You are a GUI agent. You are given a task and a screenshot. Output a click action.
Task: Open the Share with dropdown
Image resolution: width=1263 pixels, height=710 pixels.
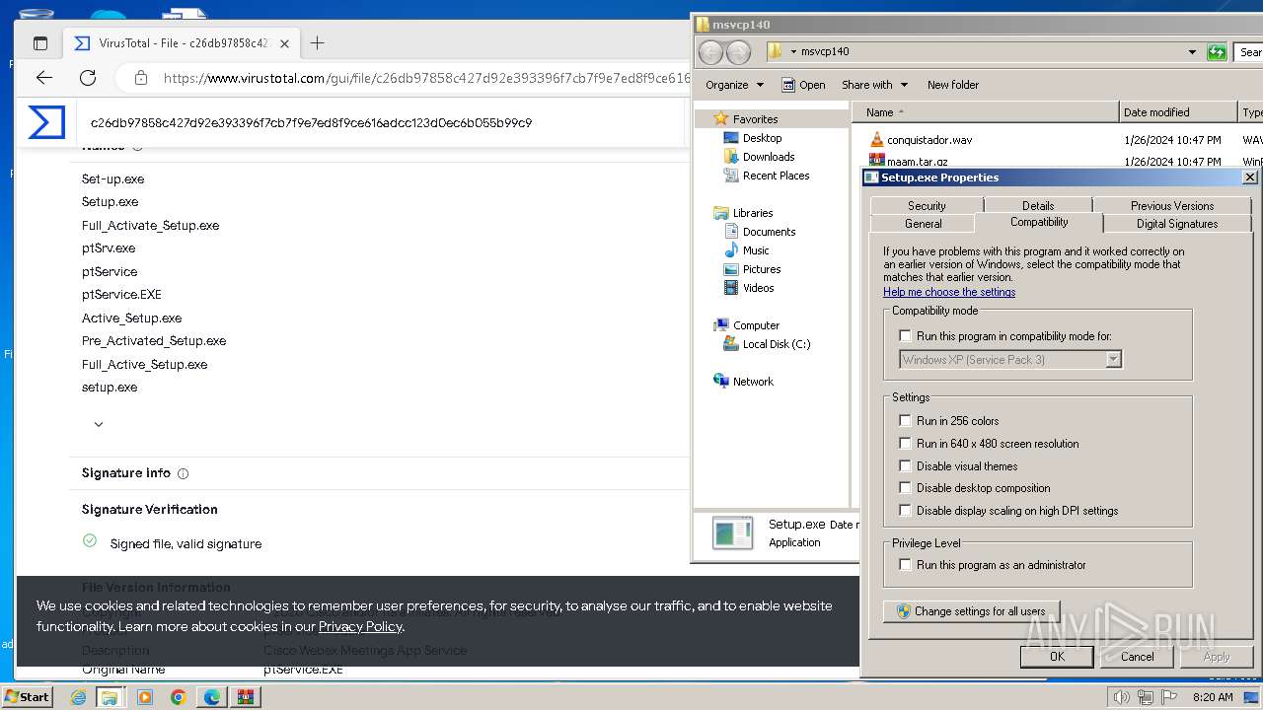[x=874, y=85]
